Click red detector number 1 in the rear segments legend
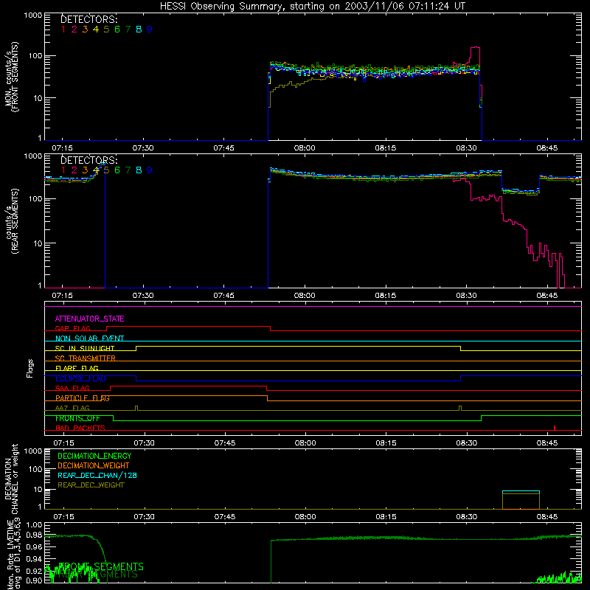 [x=63, y=170]
